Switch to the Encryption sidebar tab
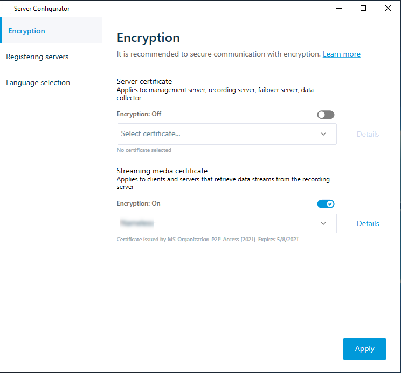Viewport: 401px width, 373px height. pos(27,31)
